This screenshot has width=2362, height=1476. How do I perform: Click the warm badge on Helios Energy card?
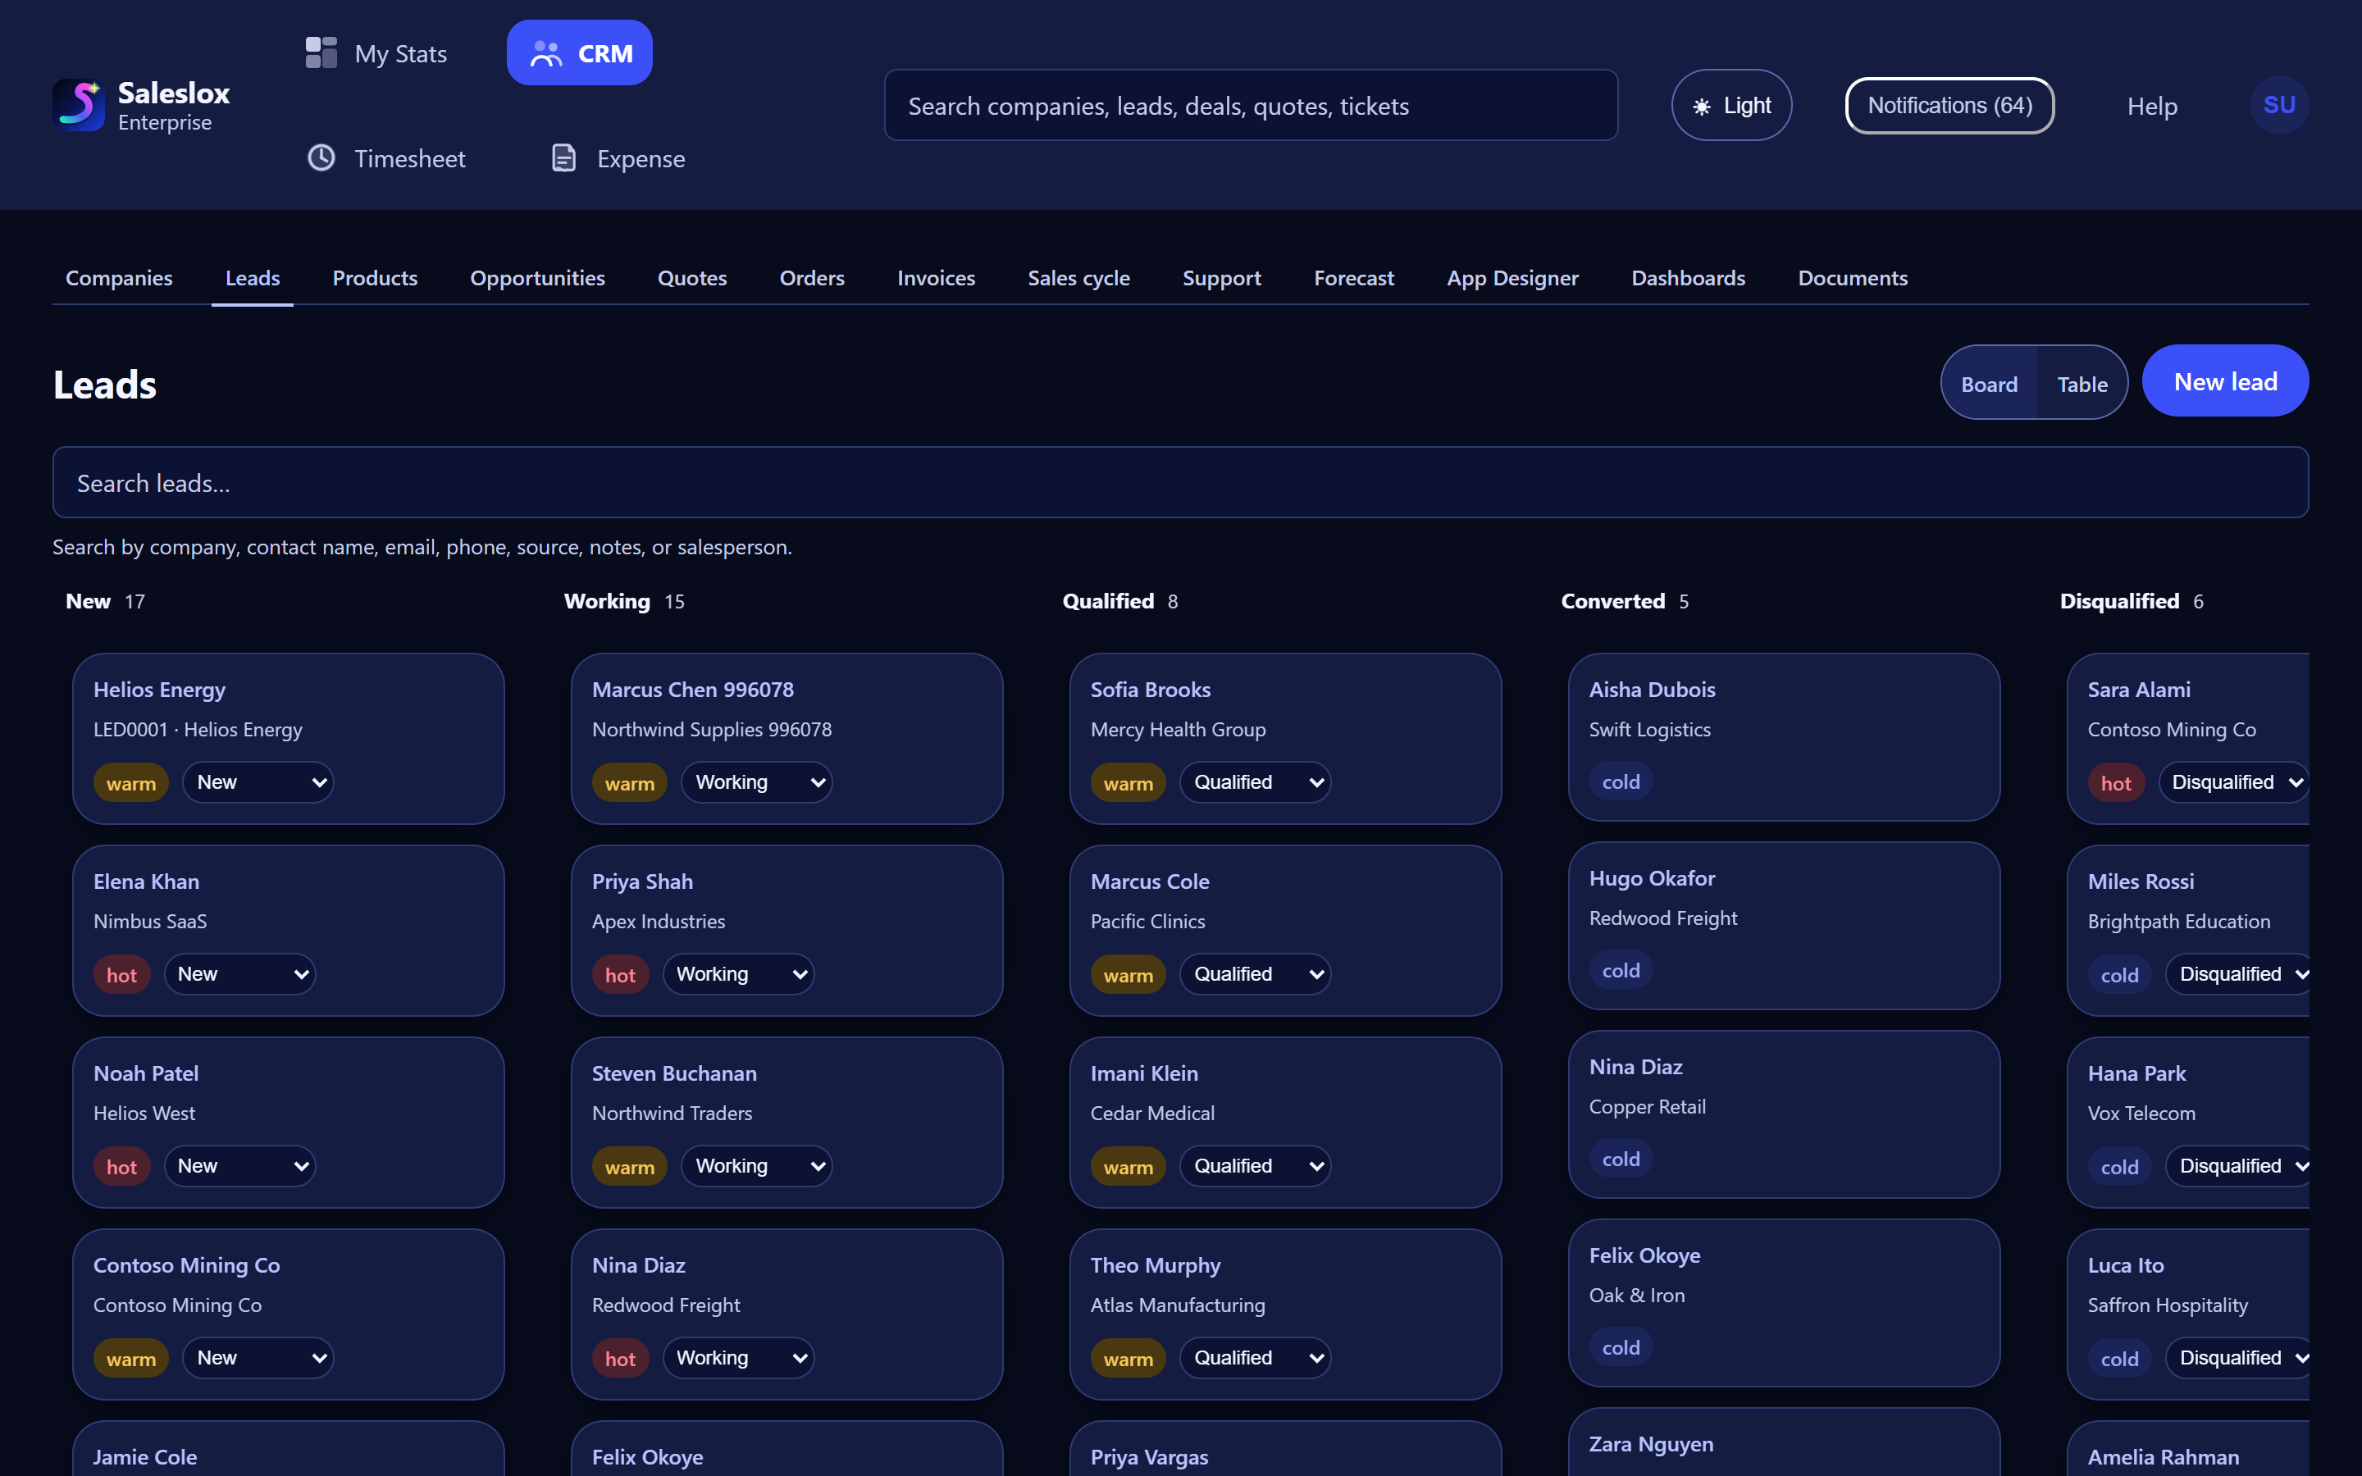pyautogui.click(x=130, y=783)
